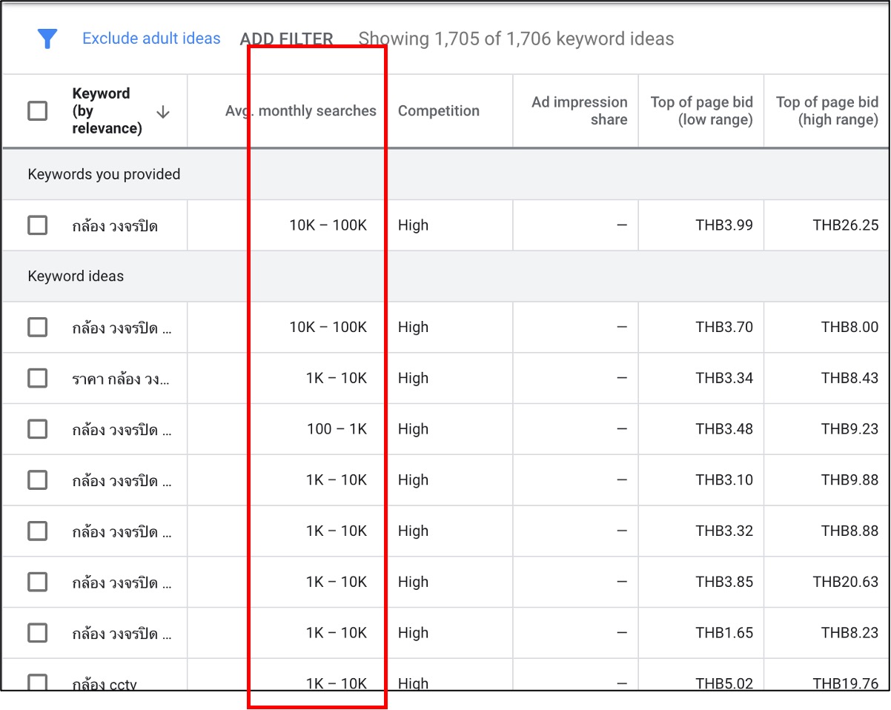Check the keyword row with THB1.65 bid
Viewport: 891px width, 710px height.
(37, 633)
